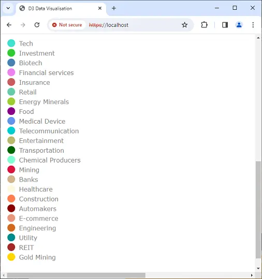Close the D3 Data Visualisation tab
This screenshot has height=279, width=262.
pos(100,8)
